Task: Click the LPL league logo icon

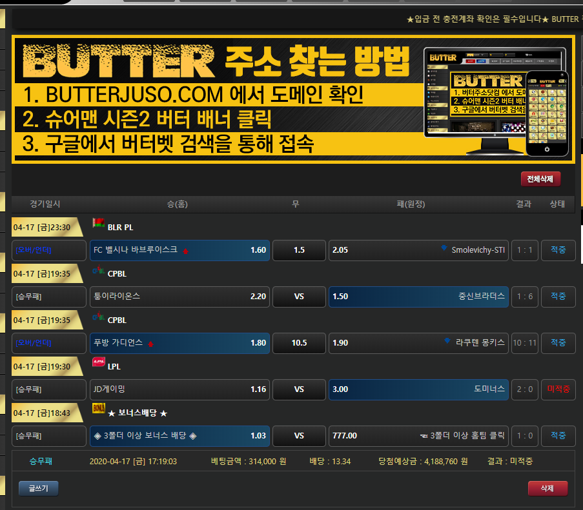Action: point(98,362)
